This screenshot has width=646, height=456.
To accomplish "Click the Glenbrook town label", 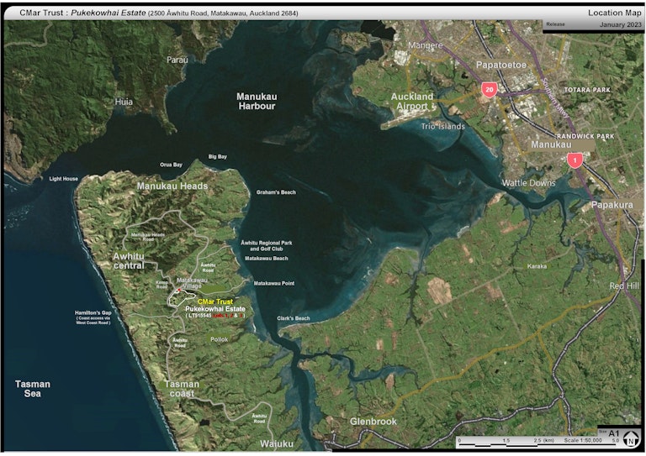I will [373, 422].
